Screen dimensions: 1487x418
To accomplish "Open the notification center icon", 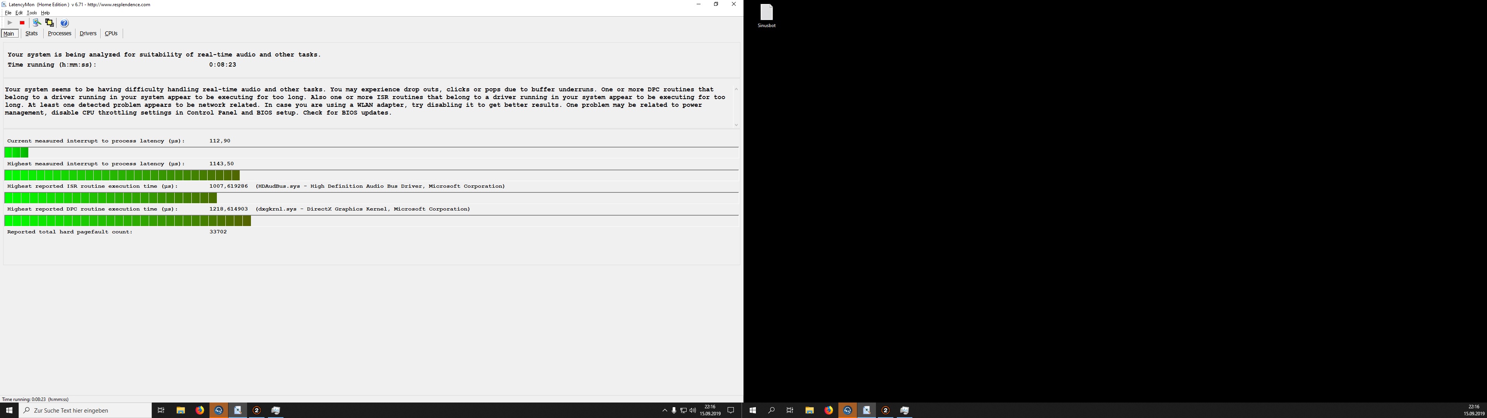I will point(730,411).
